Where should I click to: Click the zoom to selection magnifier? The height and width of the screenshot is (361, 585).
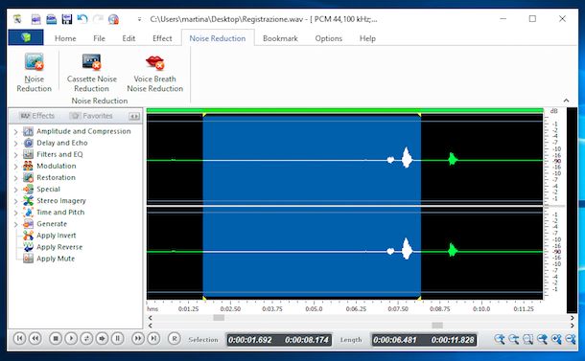tap(527, 339)
